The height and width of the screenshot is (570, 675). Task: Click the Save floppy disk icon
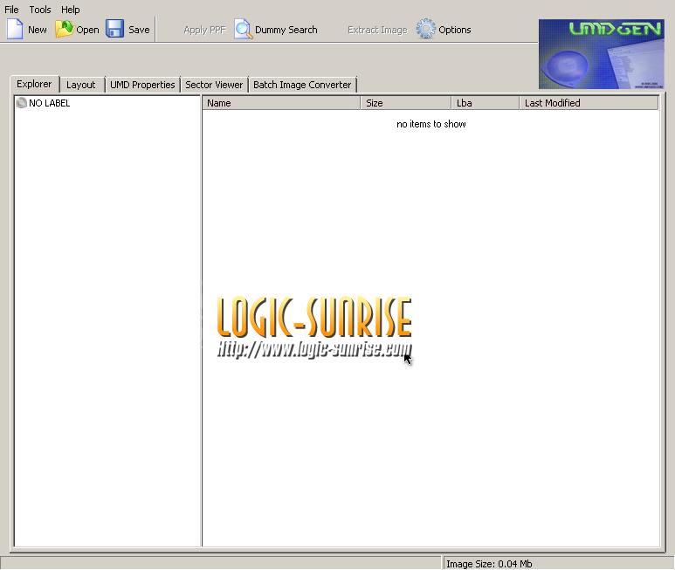point(115,30)
